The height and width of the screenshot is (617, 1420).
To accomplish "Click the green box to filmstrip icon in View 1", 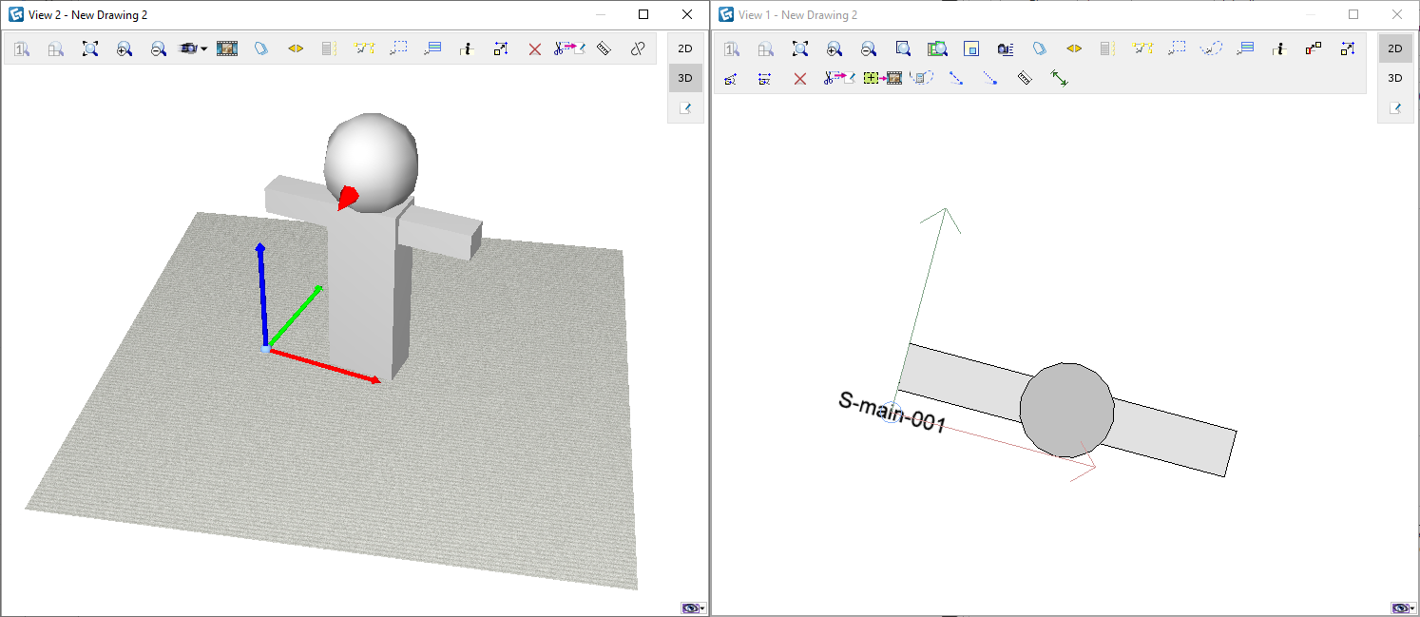I will coord(882,79).
